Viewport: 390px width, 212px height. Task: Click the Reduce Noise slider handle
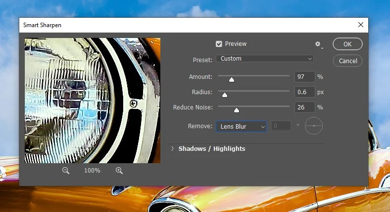236,109
